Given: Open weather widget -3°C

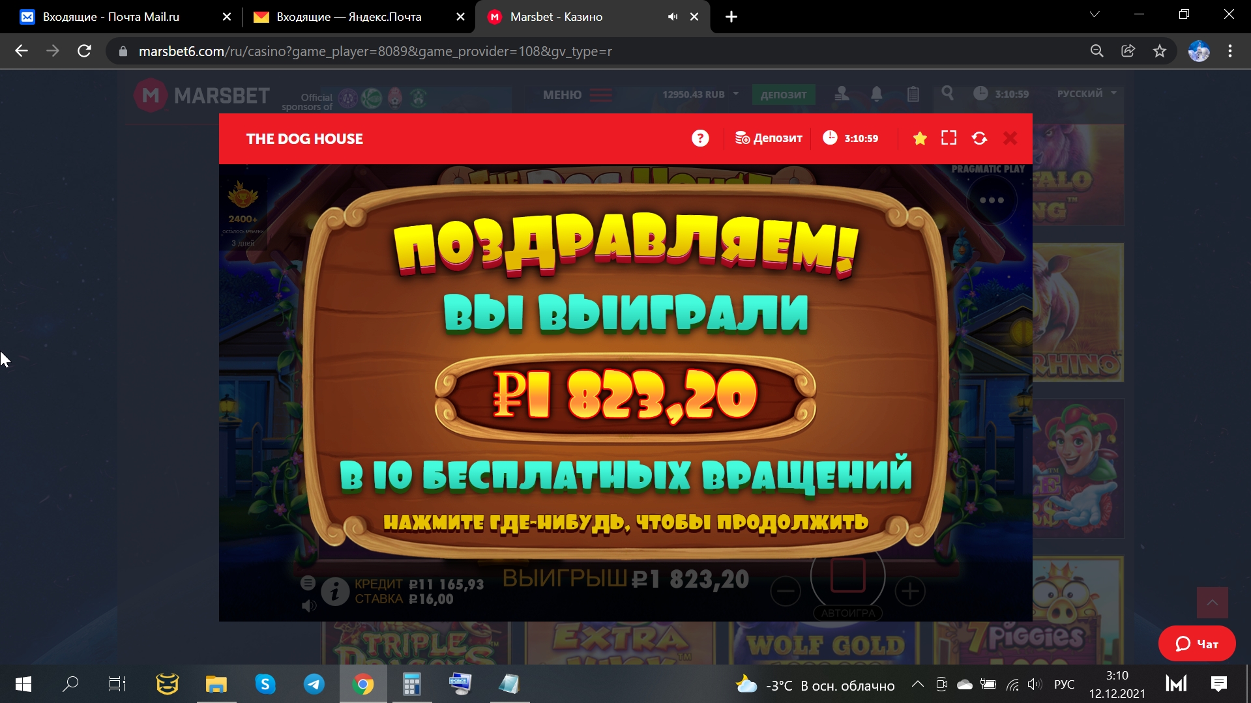Looking at the screenshot, I should point(815,685).
